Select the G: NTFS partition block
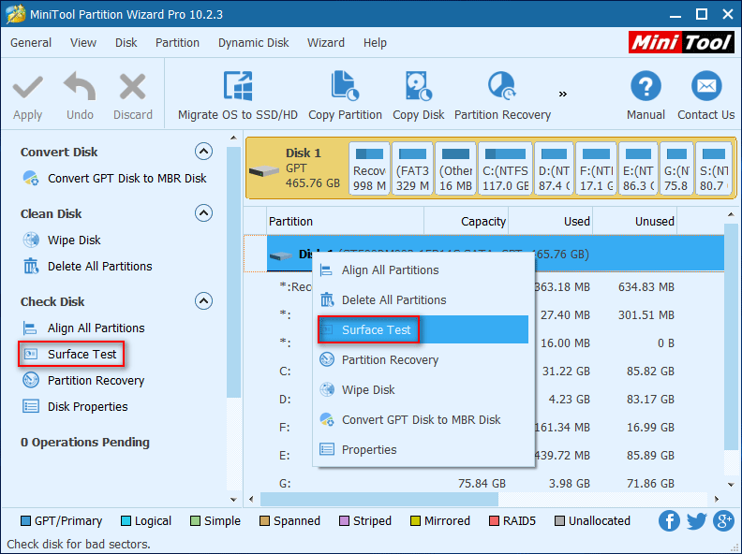The image size is (742, 554). click(676, 168)
